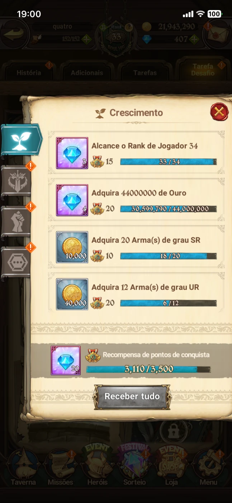Screen dimensions: 232x503
Task: Tap the 20 diamond achievement reward icon
Action: pyautogui.click(x=66, y=360)
